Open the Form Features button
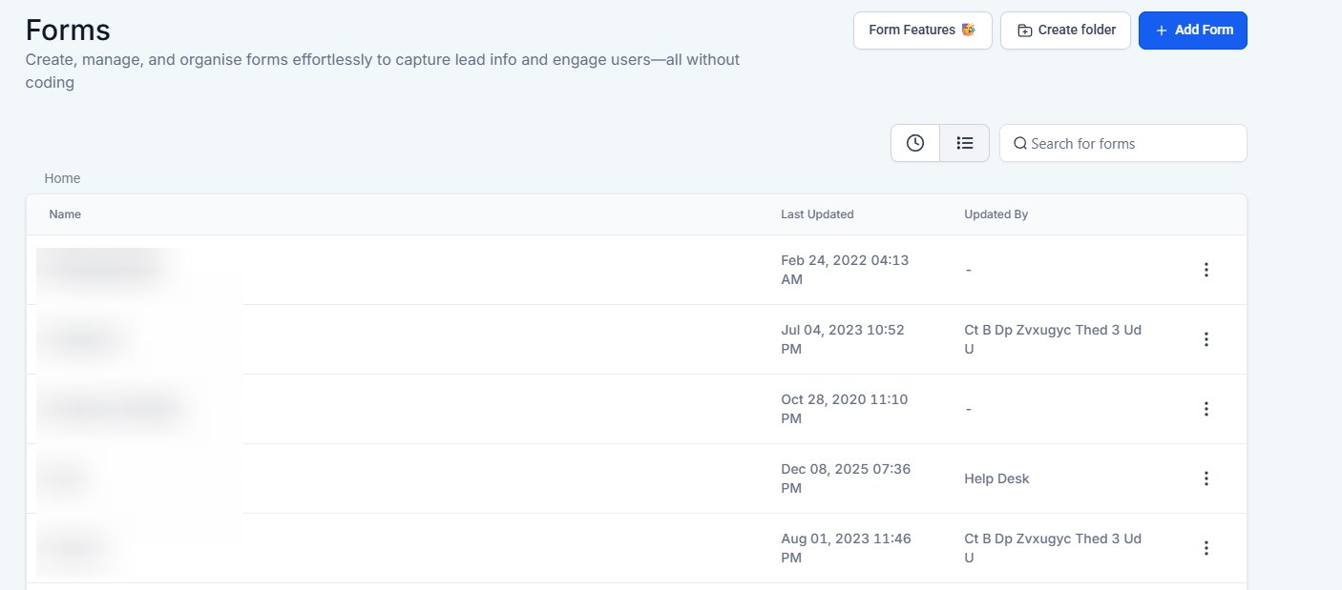 pyautogui.click(x=922, y=31)
